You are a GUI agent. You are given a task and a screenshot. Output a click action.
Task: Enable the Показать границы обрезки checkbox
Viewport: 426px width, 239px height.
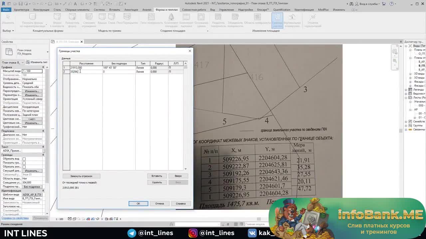24,163
